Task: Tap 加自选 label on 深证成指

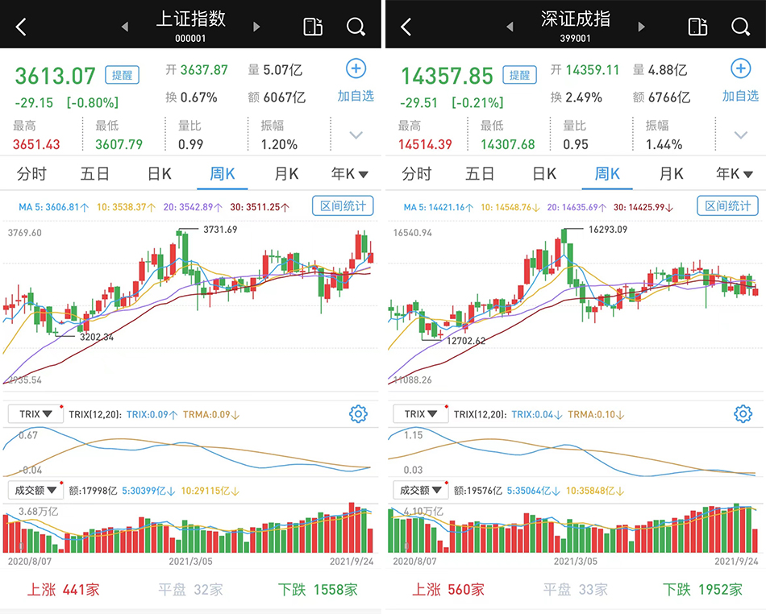Action: click(x=740, y=96)
